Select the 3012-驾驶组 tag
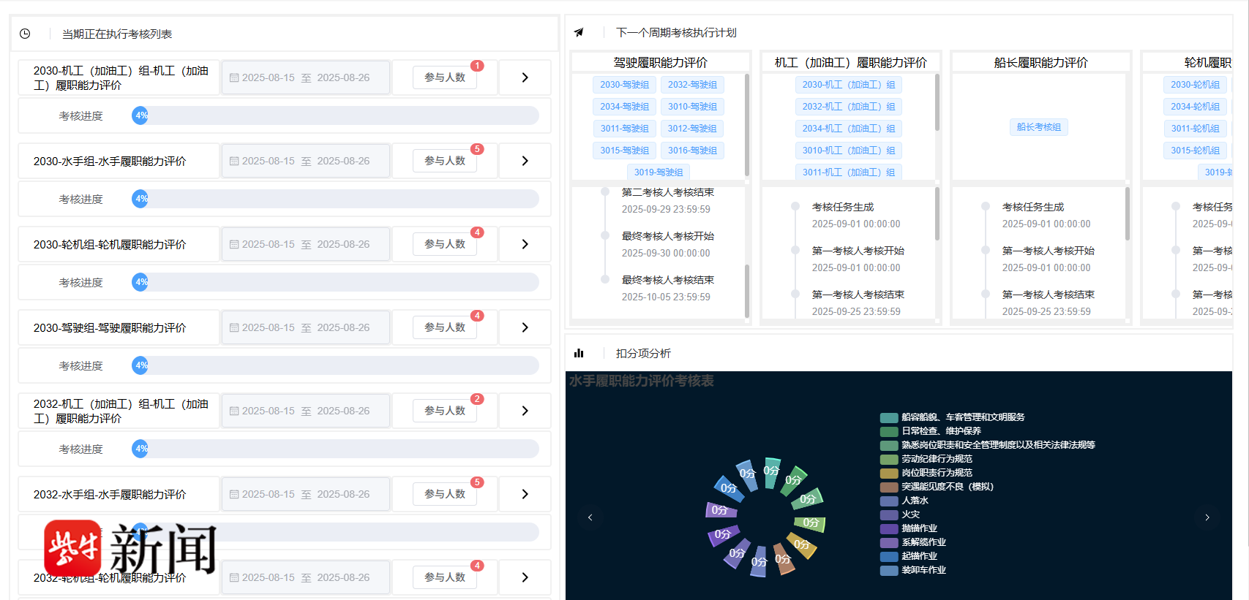 click(x=692, y=129)
